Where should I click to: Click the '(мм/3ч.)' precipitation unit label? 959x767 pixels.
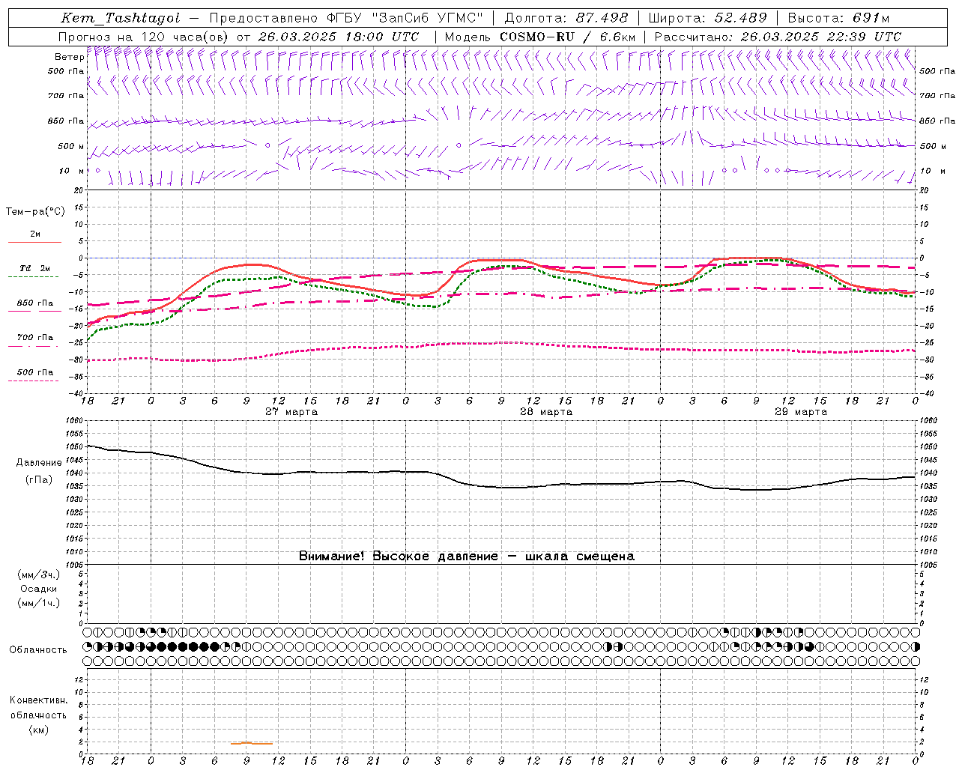pyautogui.click(x=39, y=575)
